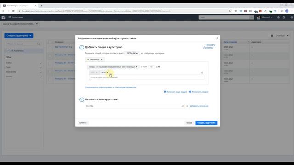This screenshot has height=165, width=294.
Task: Sort table by Дата создания column
Action: [x=230, y=42]
